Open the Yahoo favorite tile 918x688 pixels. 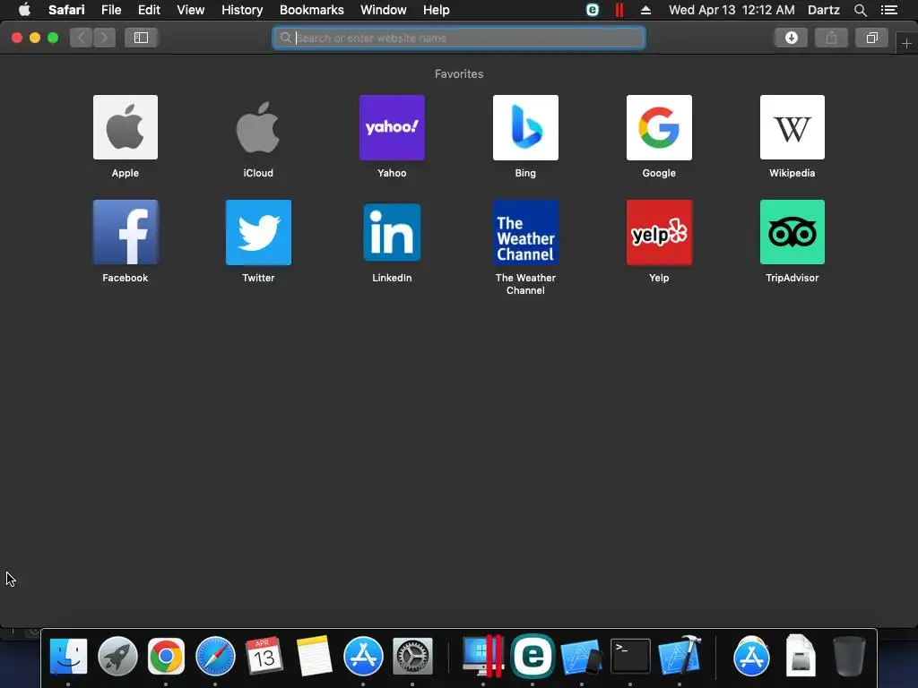point(392,127)
